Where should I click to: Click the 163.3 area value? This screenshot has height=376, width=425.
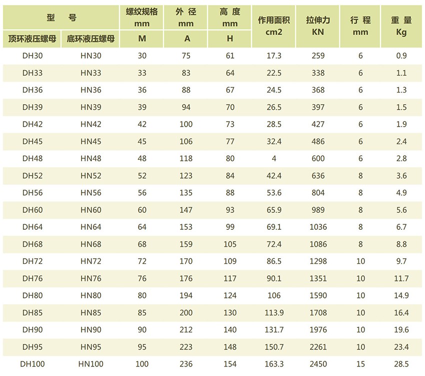274,364
